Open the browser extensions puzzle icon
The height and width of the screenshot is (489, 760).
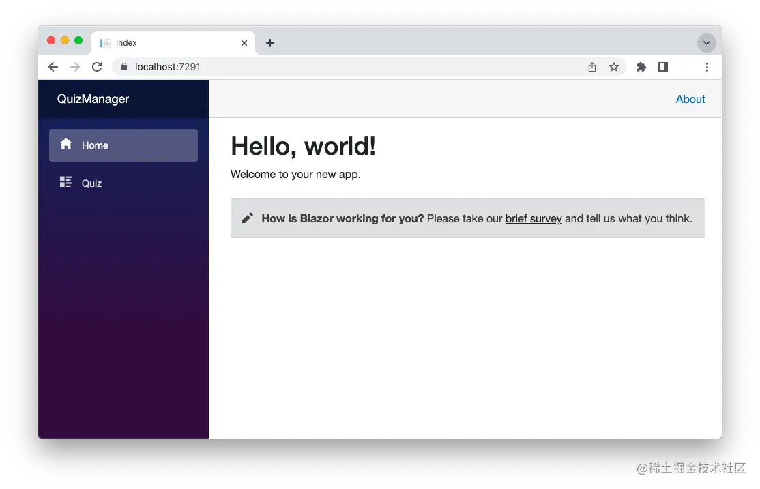pyautogui.click(x=640, y=67)
